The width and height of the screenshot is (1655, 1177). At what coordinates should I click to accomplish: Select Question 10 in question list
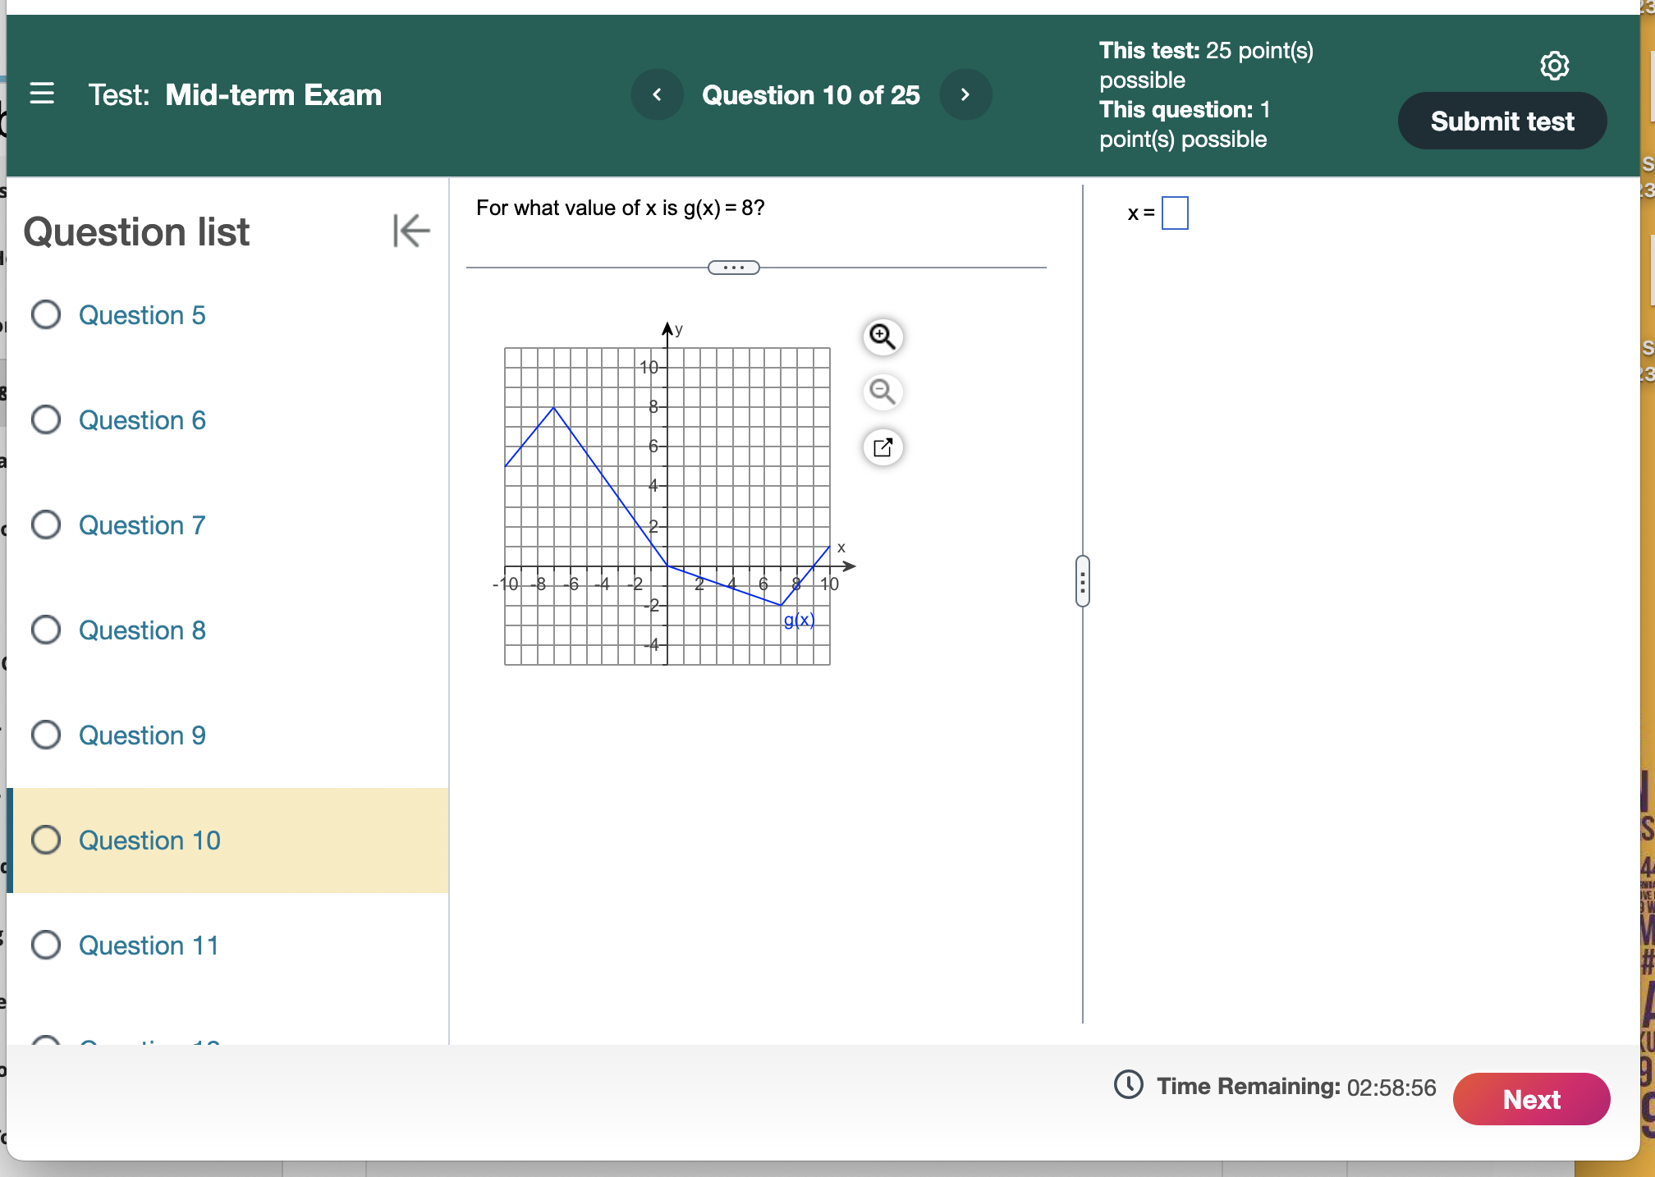[x=149, y=840]
